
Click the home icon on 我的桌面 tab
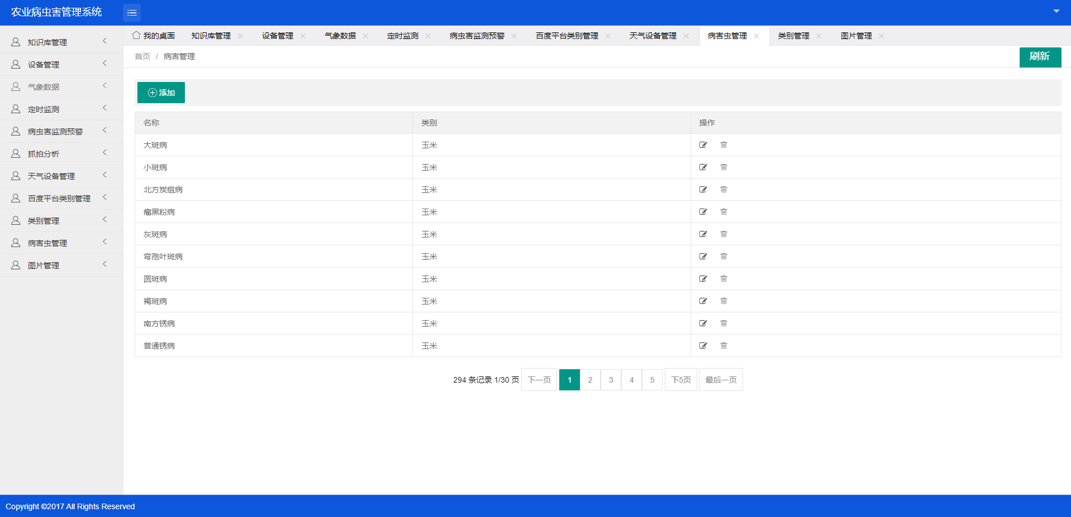click(136, 36)
